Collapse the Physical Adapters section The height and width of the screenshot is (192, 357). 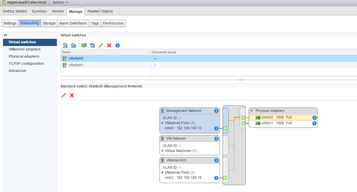click(252, 111)
